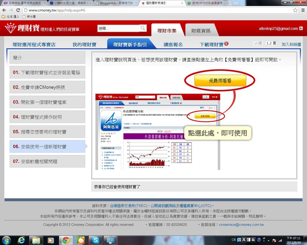Click the IME tool menu icon

(254, 240)
